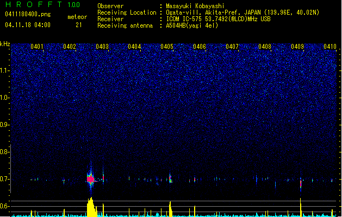Click the date 04.11.18 04:00
Screen dimensions: 342x217
28,25
